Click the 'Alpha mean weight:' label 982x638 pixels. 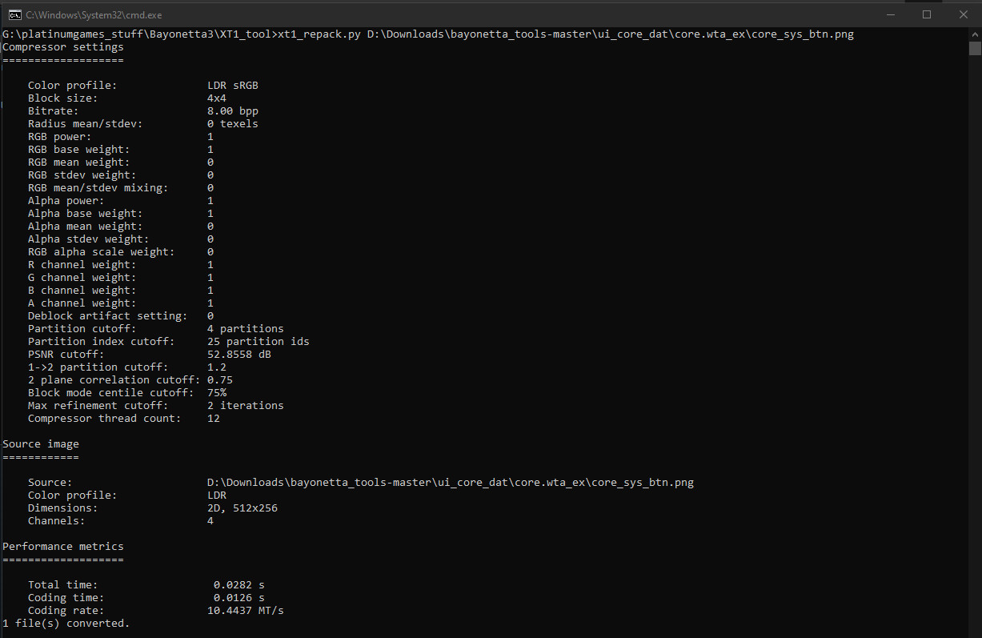click(x=86, y=227)
